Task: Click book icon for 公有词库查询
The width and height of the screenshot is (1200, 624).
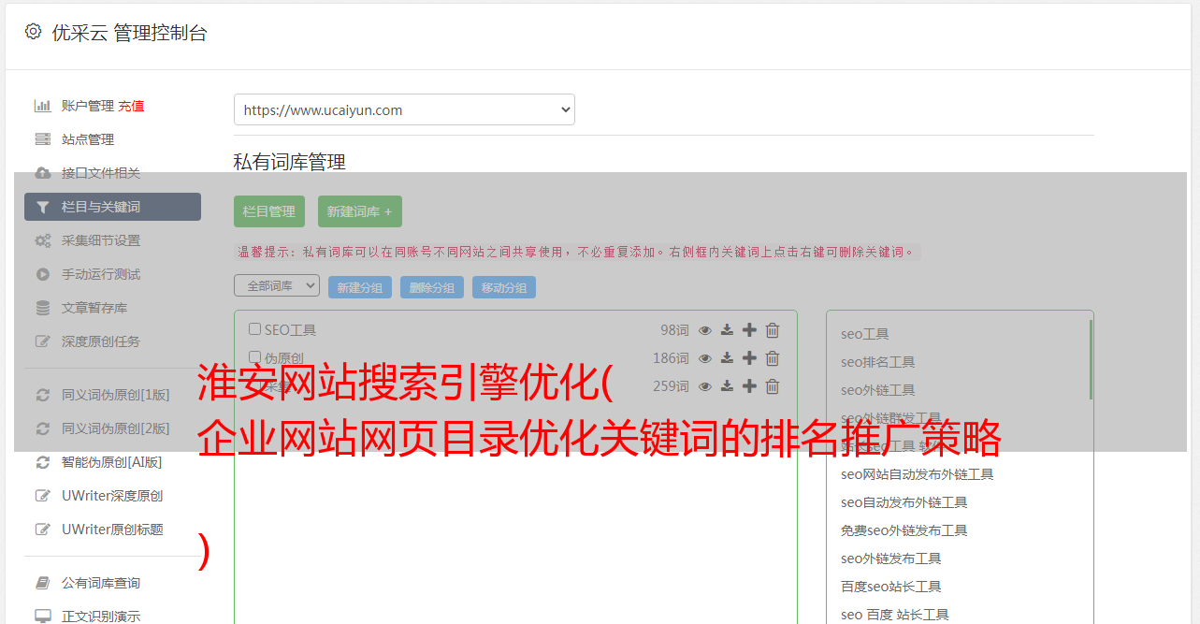Action: (x=42, y=583)
